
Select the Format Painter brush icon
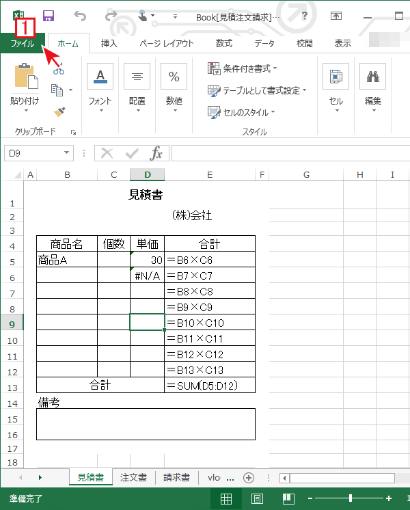[x=59, y=111]
